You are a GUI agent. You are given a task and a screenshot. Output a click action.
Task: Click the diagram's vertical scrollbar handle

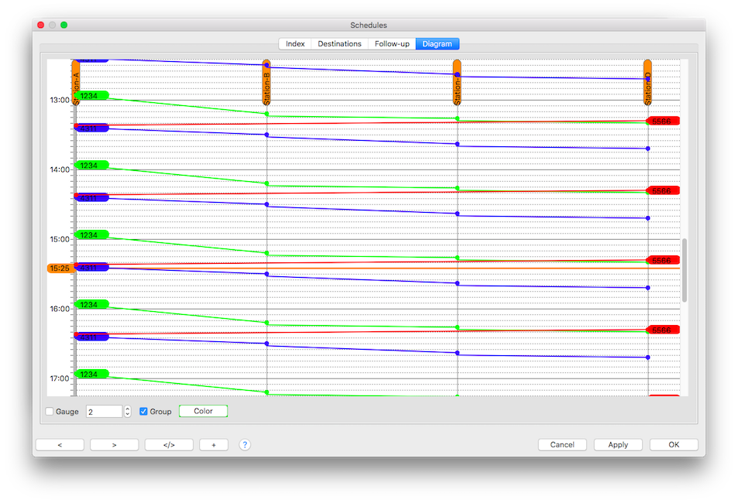click(x=684, y=270)
